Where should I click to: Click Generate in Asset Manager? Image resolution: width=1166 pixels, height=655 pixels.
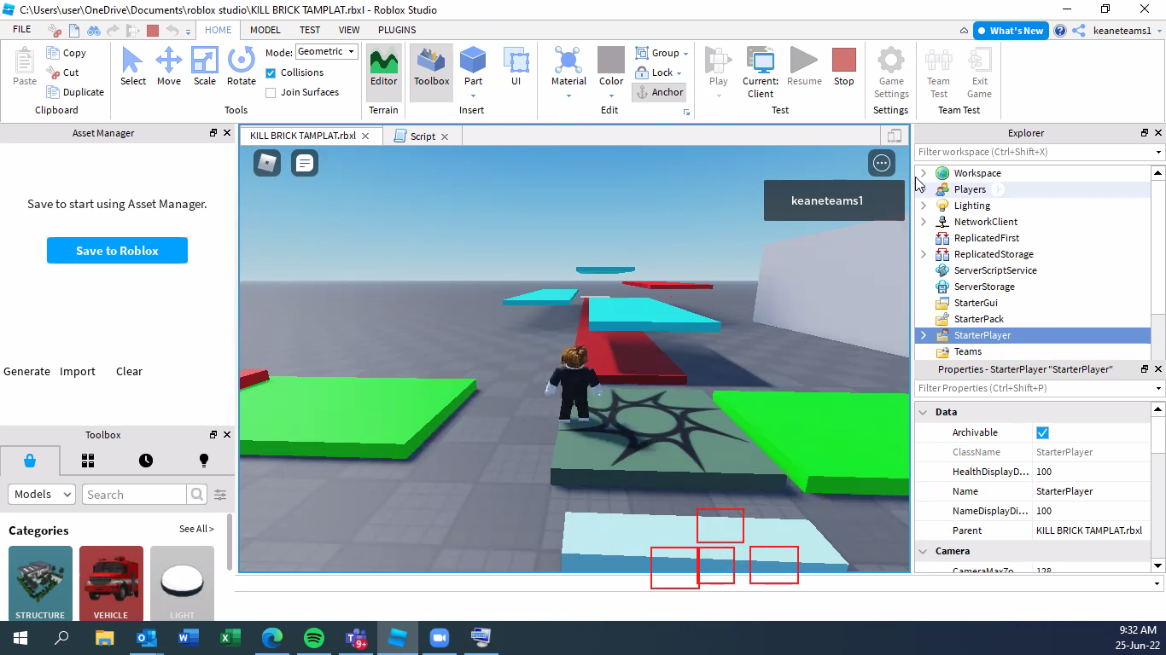tap(26, 371)
